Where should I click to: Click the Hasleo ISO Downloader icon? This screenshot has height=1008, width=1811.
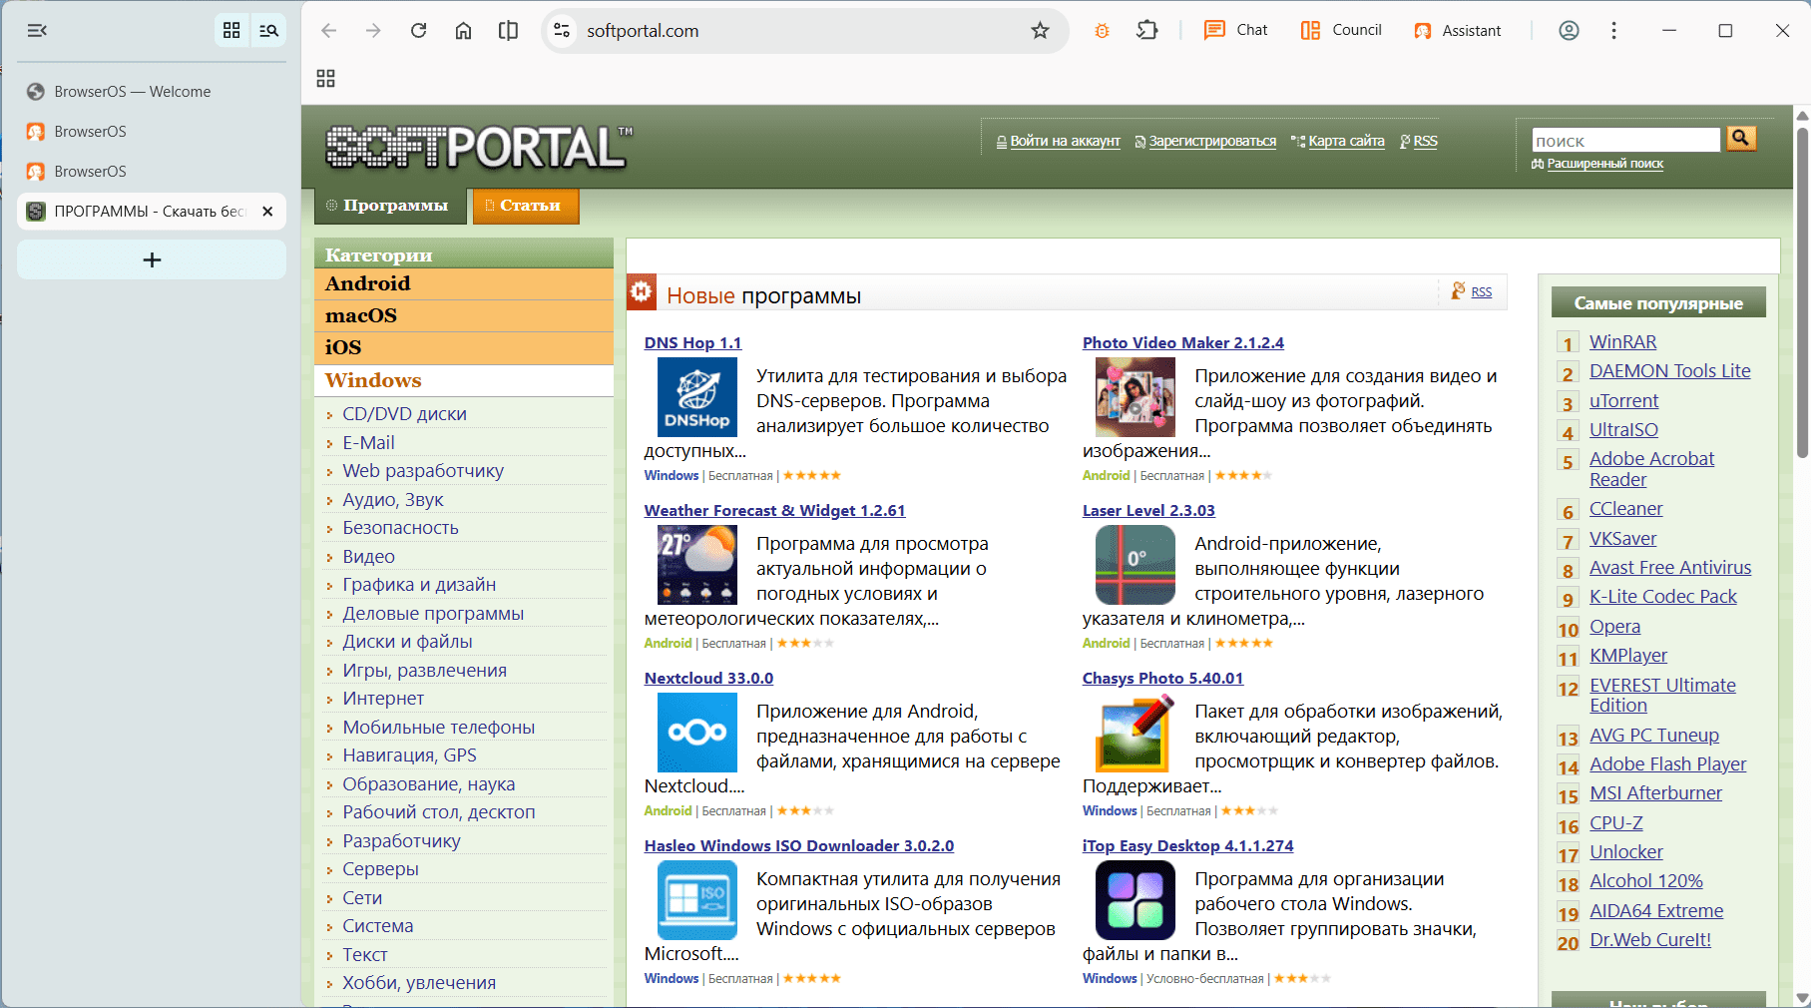pyautogui.click(x=696, y=900)
